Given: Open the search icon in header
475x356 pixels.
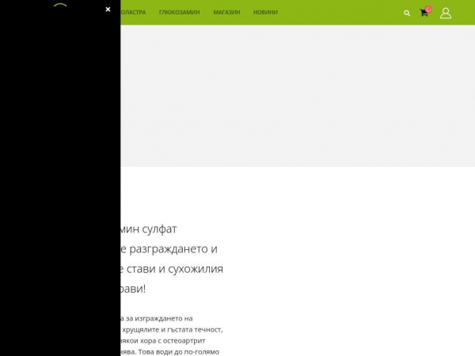Looking at the screenshot, I should tap(407, 13).
